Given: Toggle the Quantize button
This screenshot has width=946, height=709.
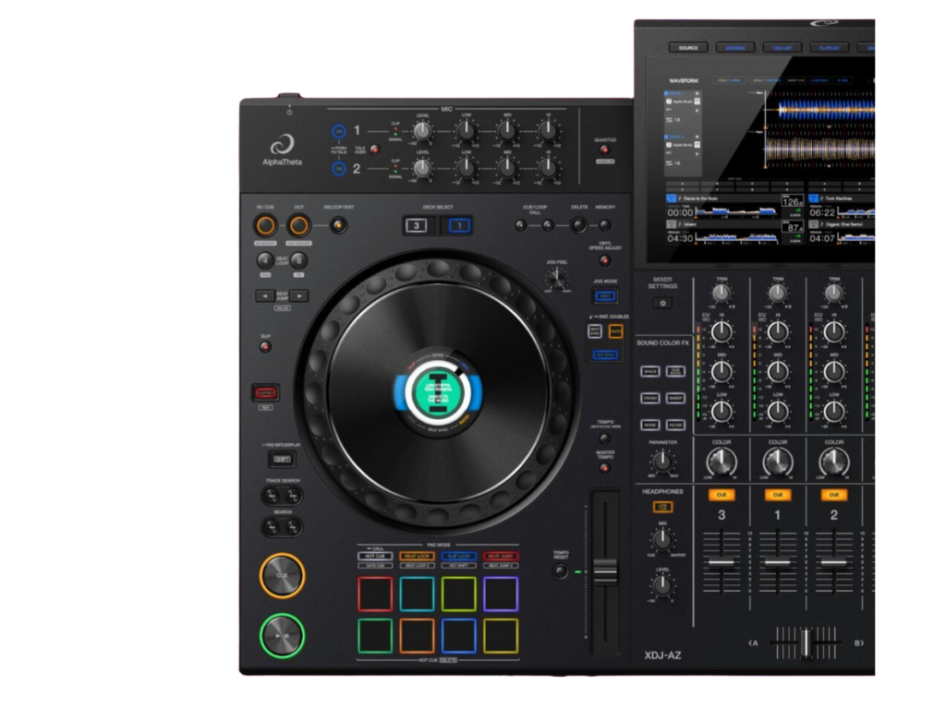Looking at the screenshot, I should pos(604,150).
